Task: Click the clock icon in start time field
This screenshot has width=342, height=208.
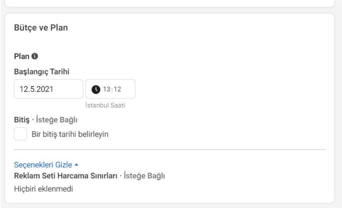Action: click(x=96, y=89)
